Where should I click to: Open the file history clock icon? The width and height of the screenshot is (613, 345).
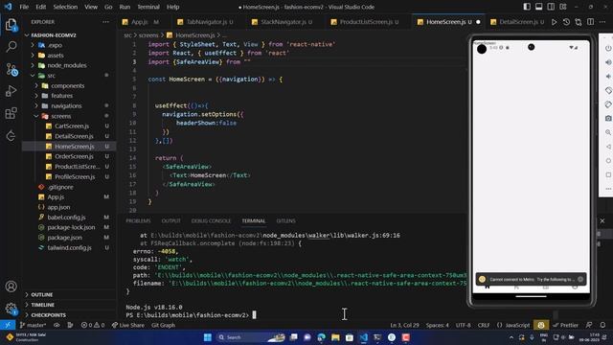click(x=566, y=22)
